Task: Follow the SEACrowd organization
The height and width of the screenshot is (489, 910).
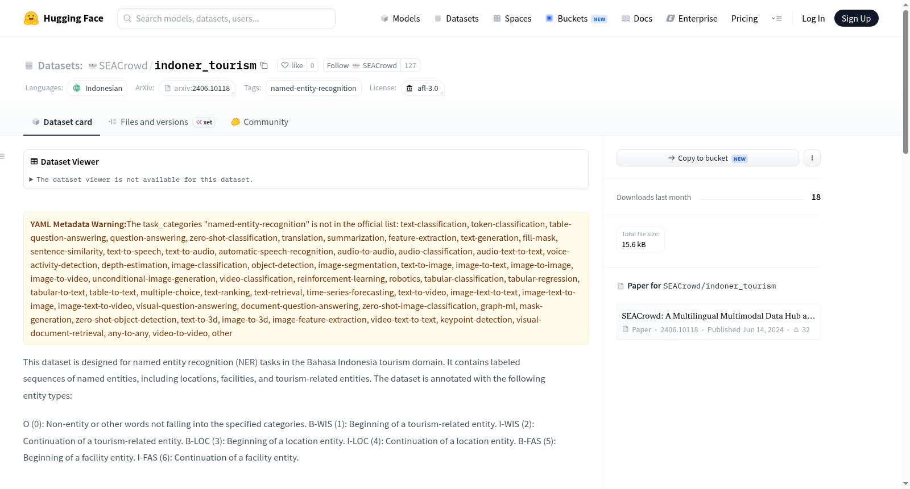Action: (362, 65)
